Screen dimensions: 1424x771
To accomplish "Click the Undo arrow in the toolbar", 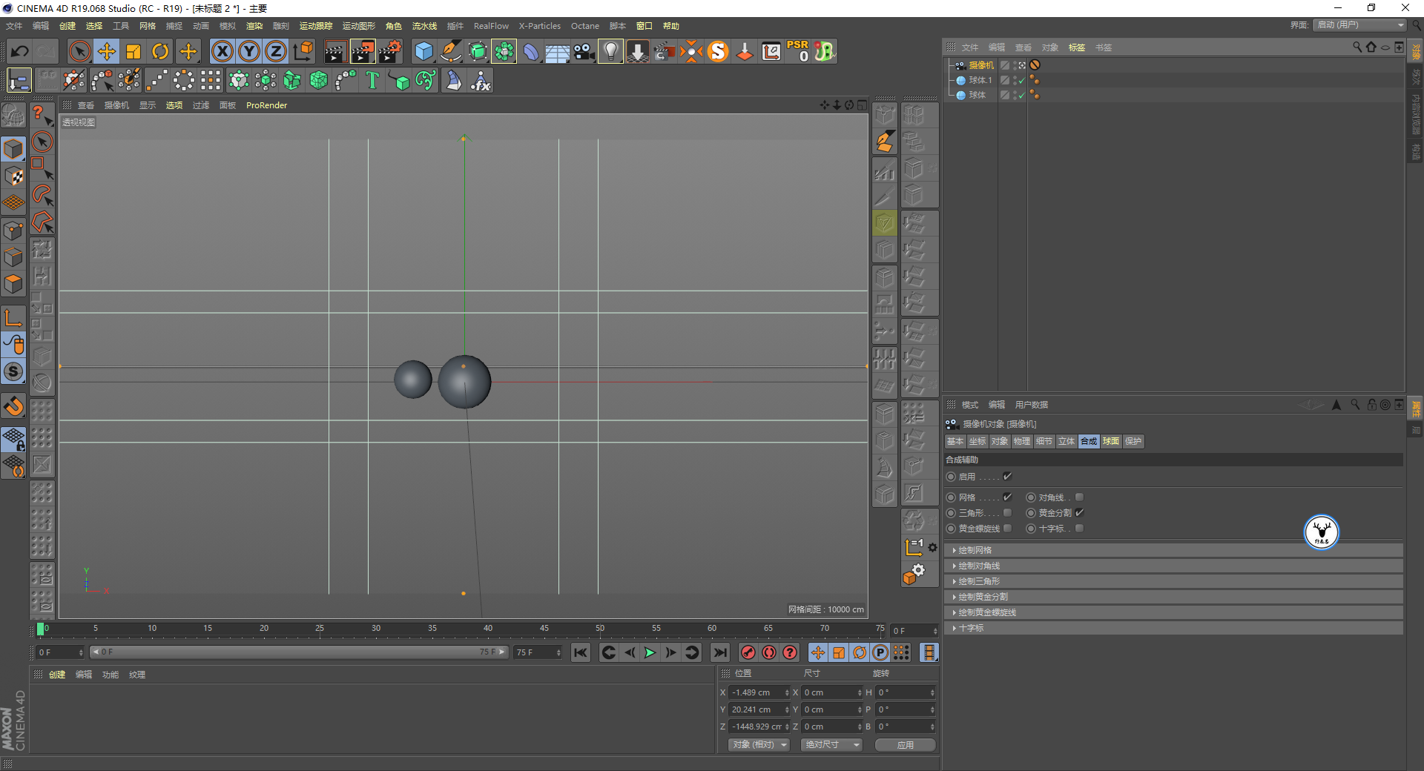I will click(20, 51).
